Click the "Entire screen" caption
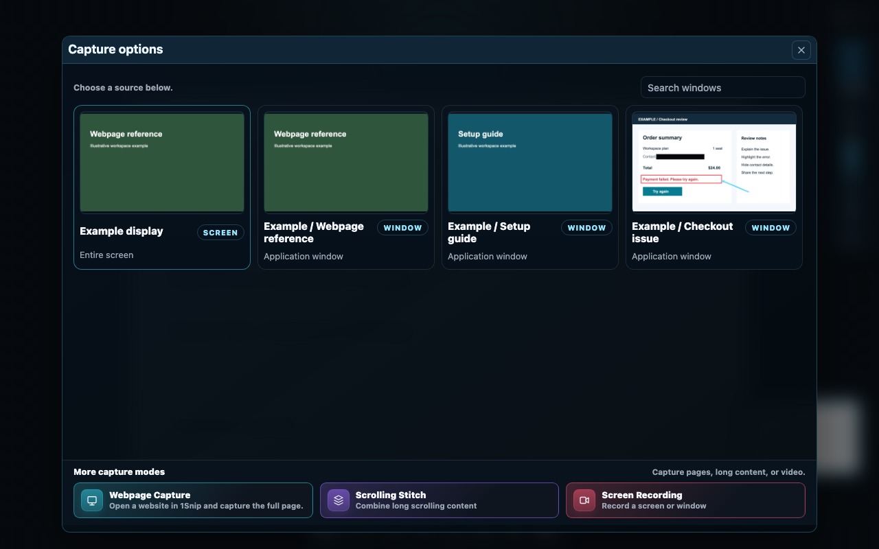879x549 pixels. click(x=106, y=255)
